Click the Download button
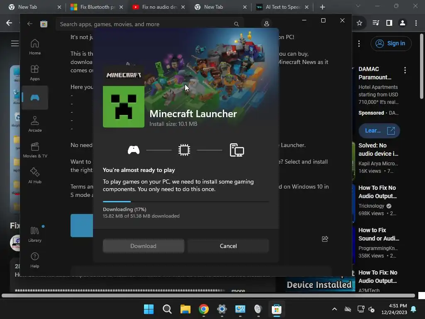This screenshot has width=425, height=319. point(143,246)
